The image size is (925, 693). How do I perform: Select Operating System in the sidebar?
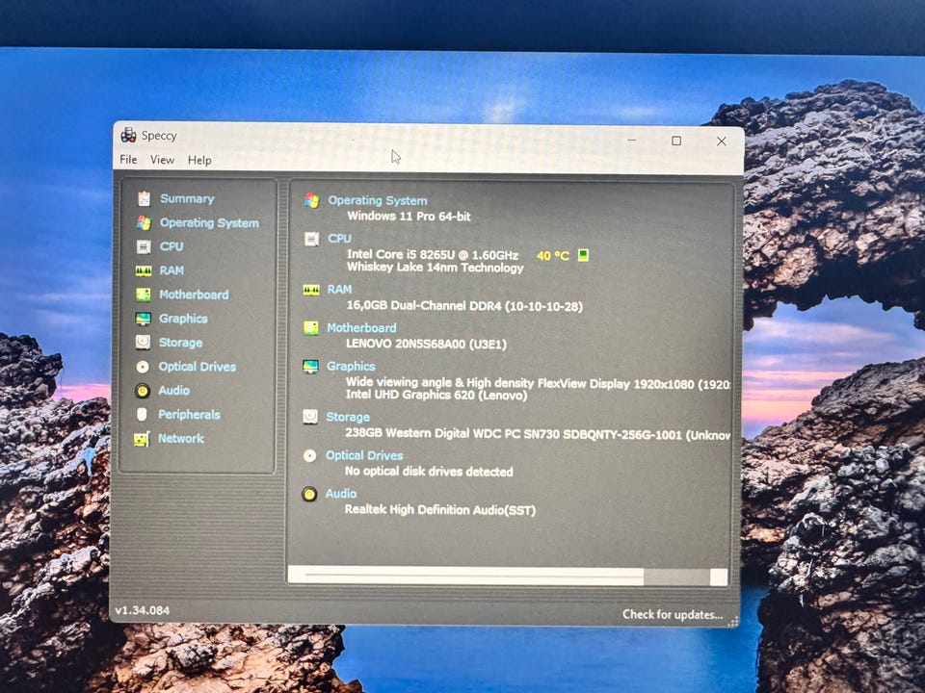[209, 222]
